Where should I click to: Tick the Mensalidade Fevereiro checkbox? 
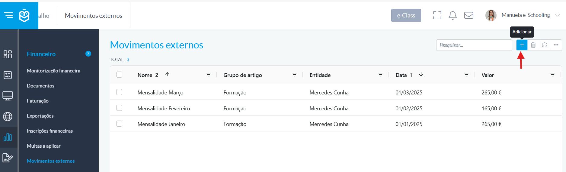coord(119,108)
